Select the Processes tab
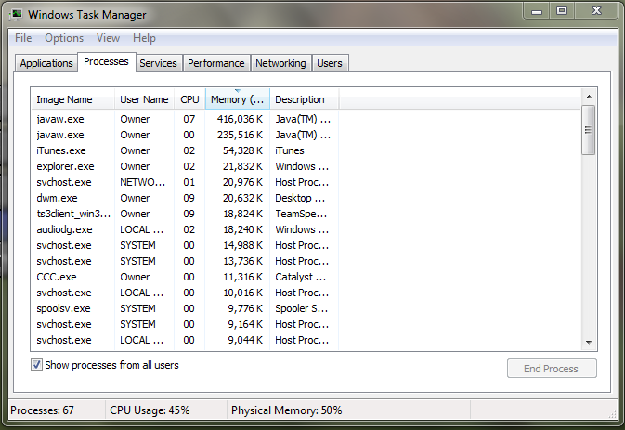The width and height of the screenshot is (625, 430). [x=106, y=62]
